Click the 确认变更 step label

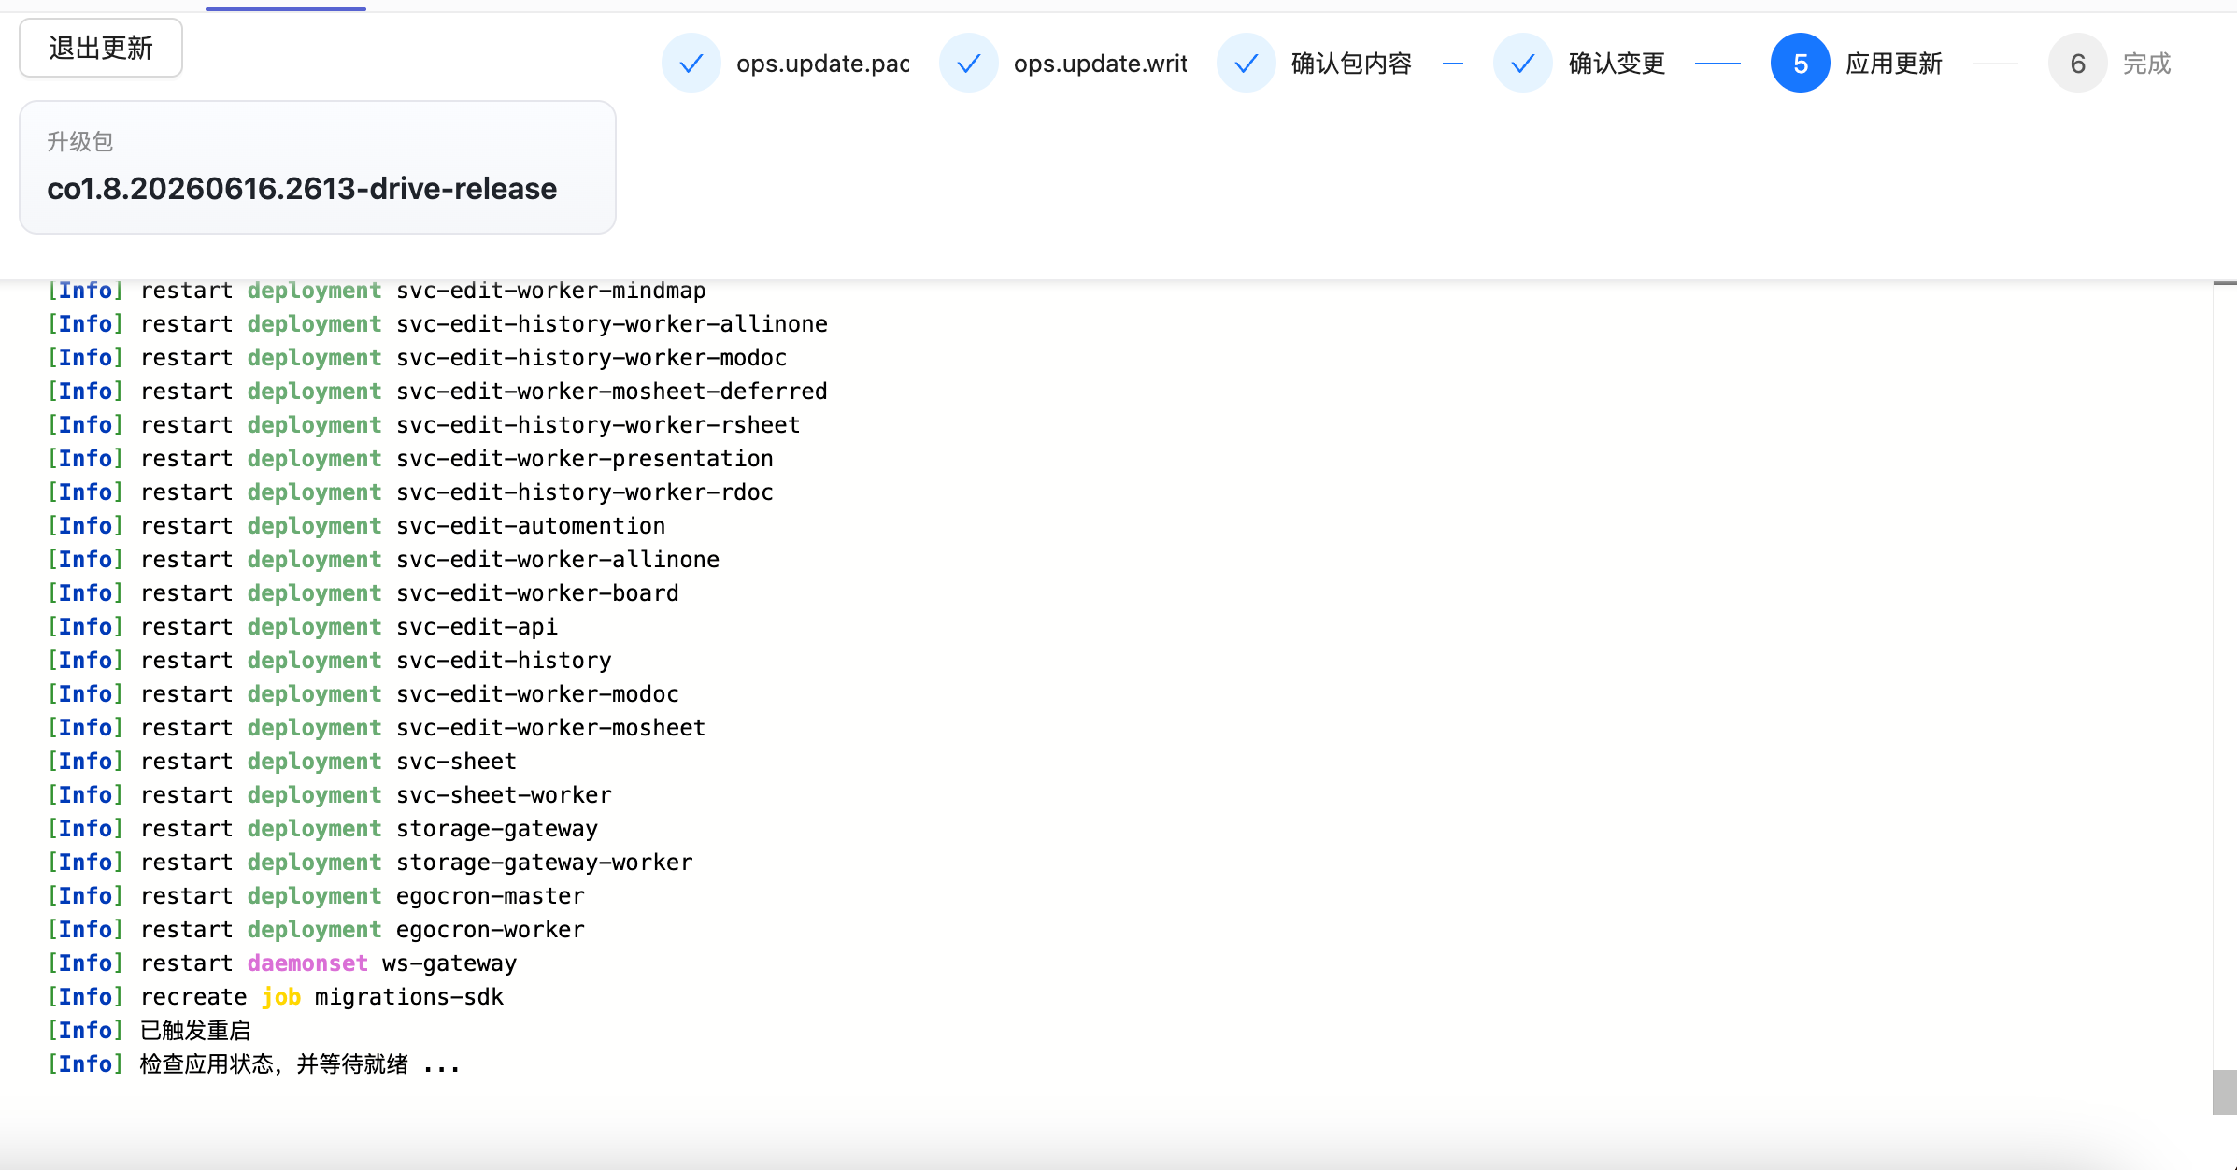point(1617,64)
